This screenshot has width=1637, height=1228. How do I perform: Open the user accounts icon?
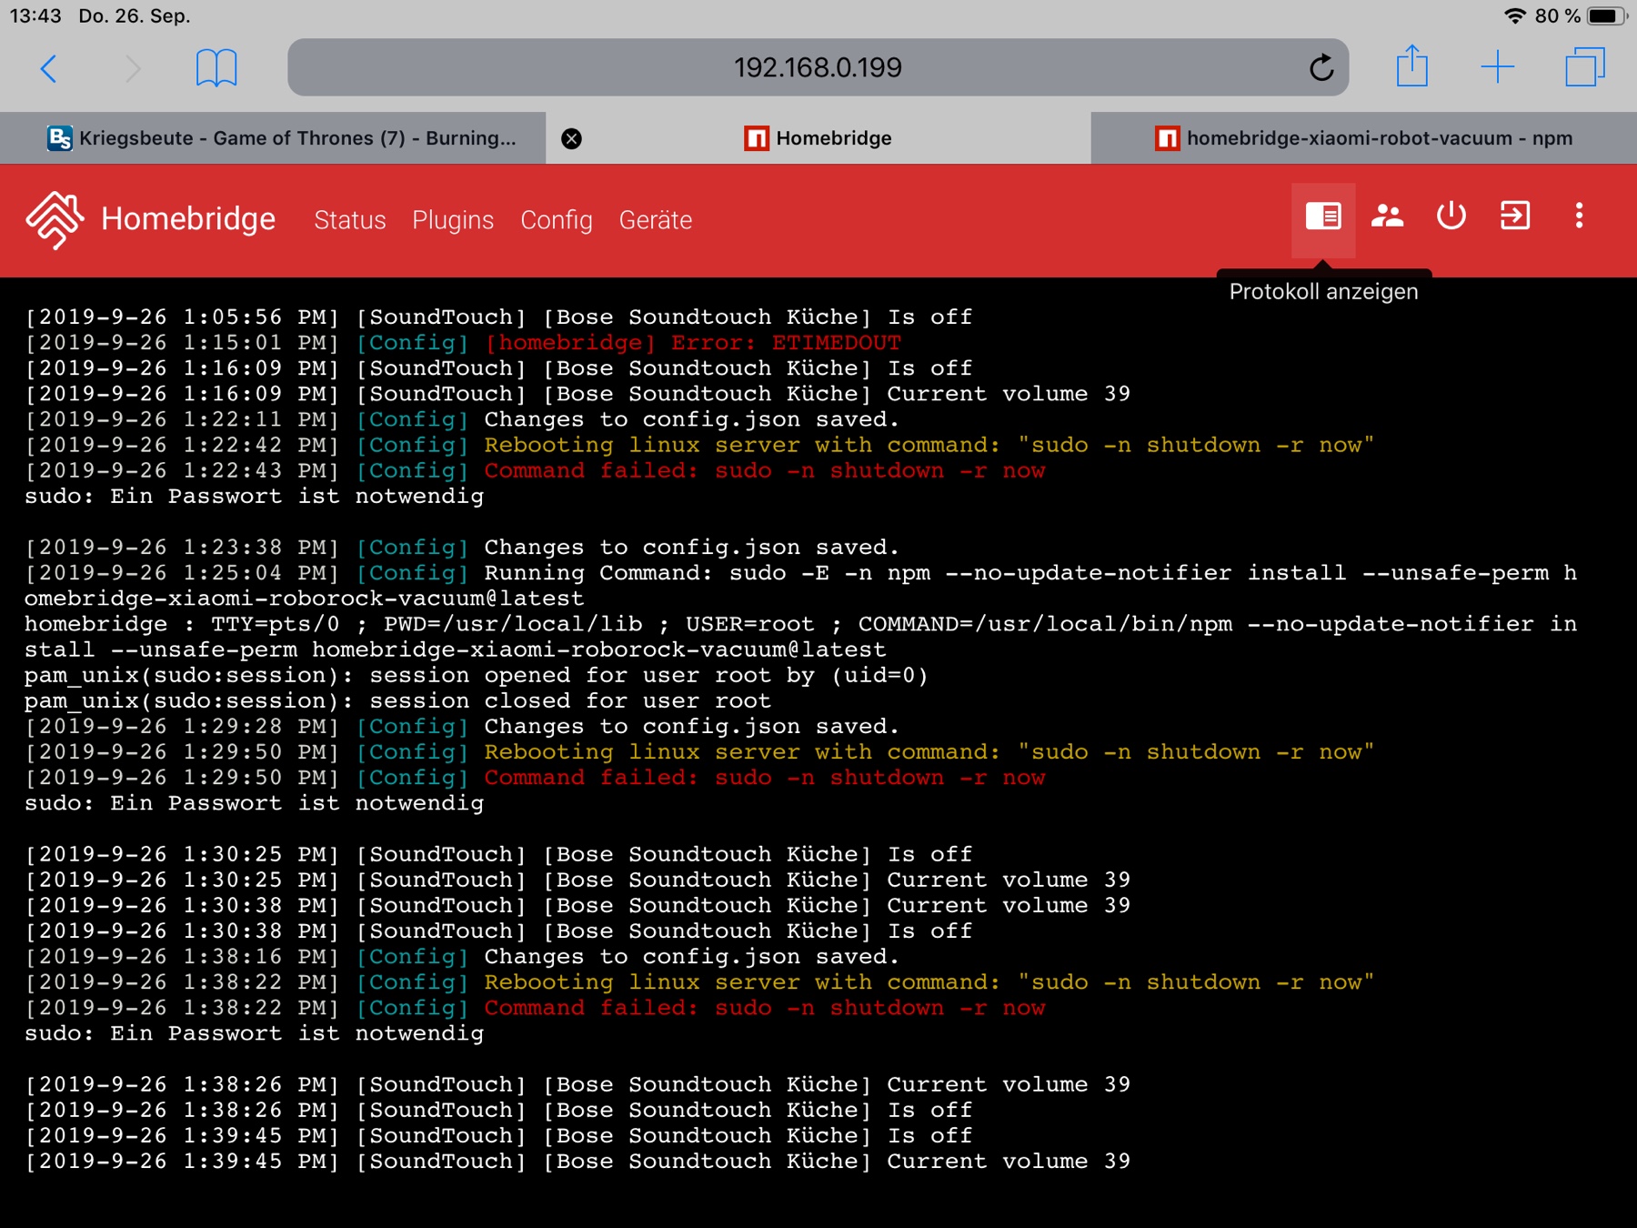[x=1387, y=216]
